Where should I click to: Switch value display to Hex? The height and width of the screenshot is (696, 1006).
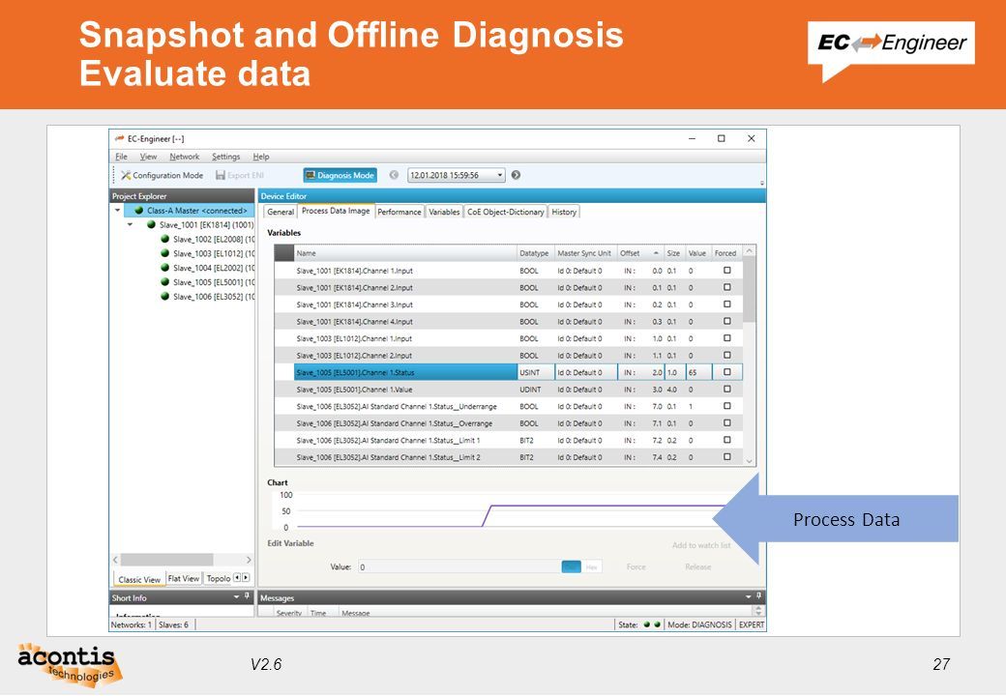coord(592,566)
